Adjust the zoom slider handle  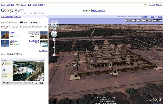pos(54,47)
